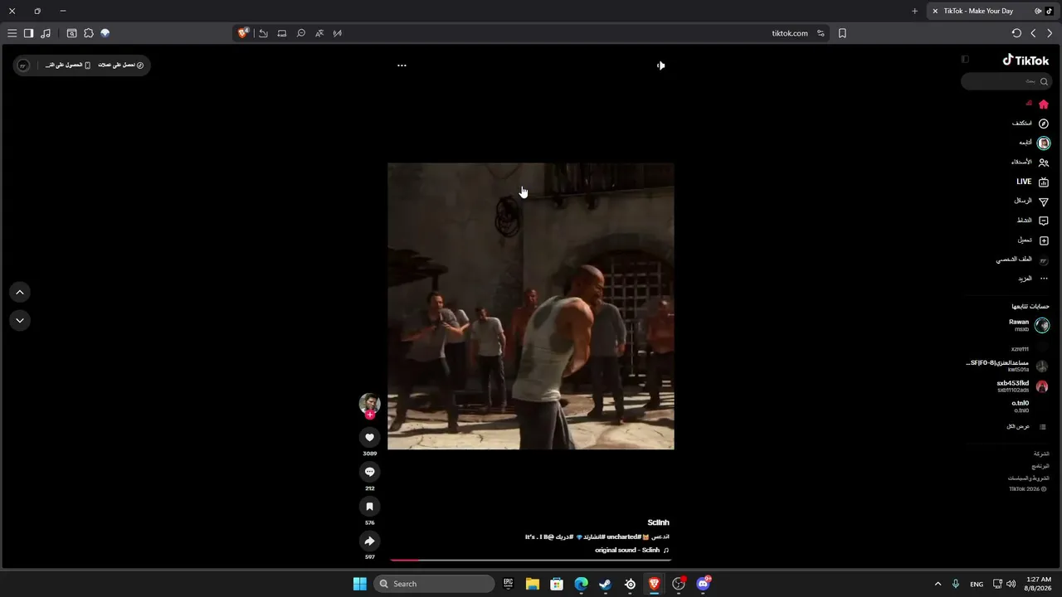
Task: Open the Activity inbox icon in the sidebar
Action: pyautogui.click(x=1044, y=221)
